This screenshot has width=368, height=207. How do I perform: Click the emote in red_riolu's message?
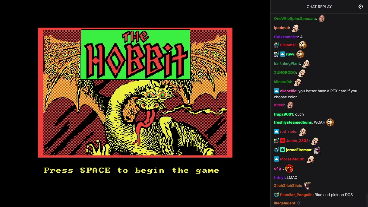pyautogui.click(x=302, y=132)
